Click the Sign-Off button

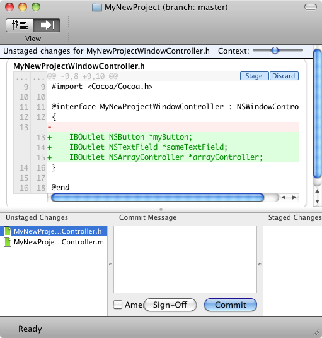tap(170, 305)
